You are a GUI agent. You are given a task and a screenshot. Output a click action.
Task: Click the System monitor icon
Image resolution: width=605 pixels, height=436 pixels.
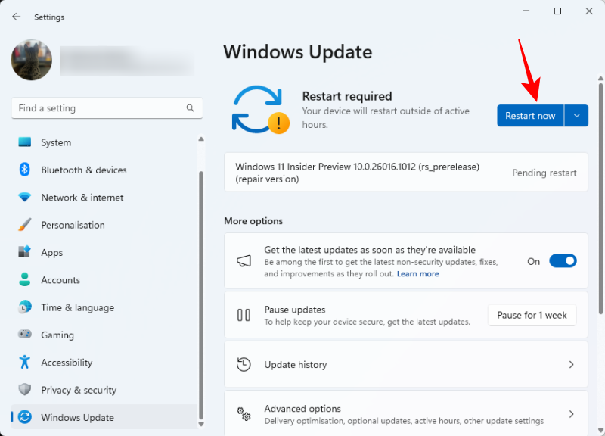[25, 142]
